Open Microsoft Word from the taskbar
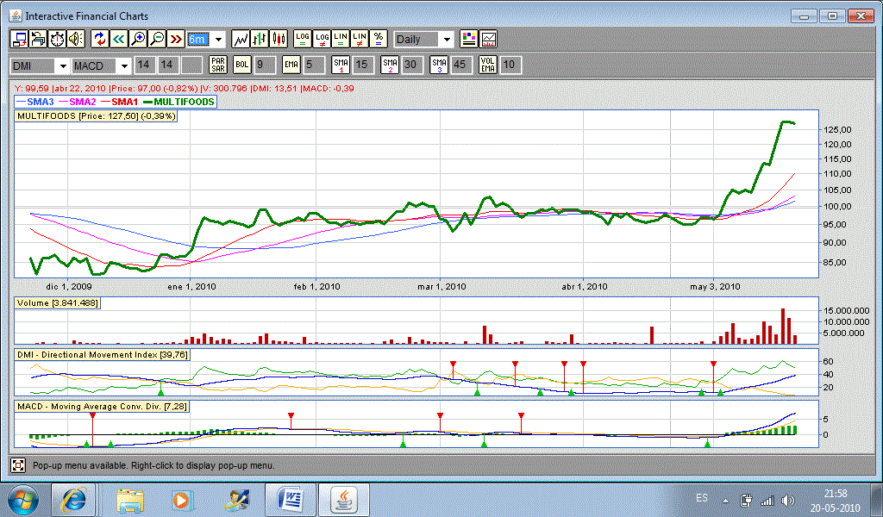883x517 pixels. pos(290,499)
